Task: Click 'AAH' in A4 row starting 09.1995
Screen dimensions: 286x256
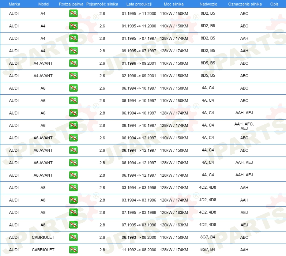Action: 244,51
